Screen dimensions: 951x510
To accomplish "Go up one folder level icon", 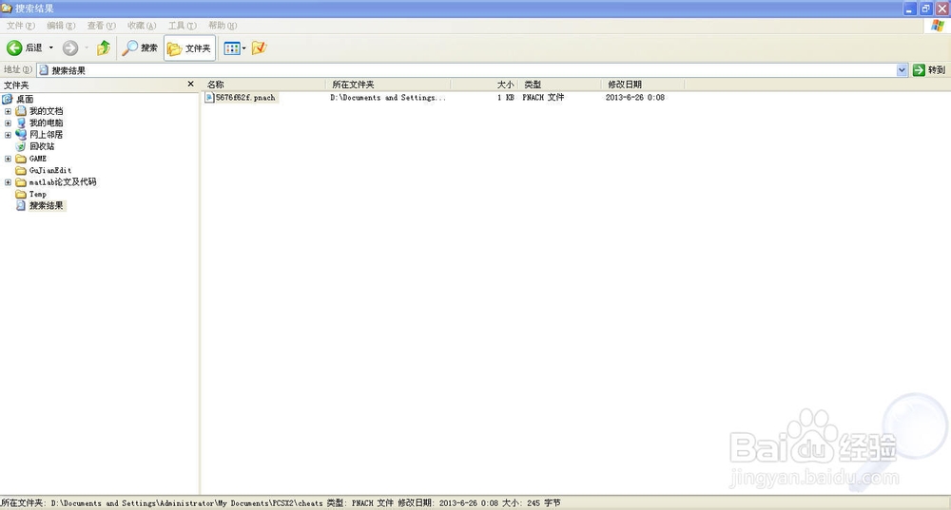I will (104, 47).
